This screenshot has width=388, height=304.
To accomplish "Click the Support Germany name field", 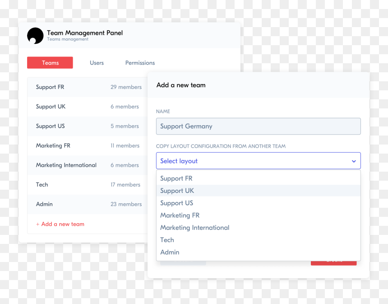I will click(259, 126).
